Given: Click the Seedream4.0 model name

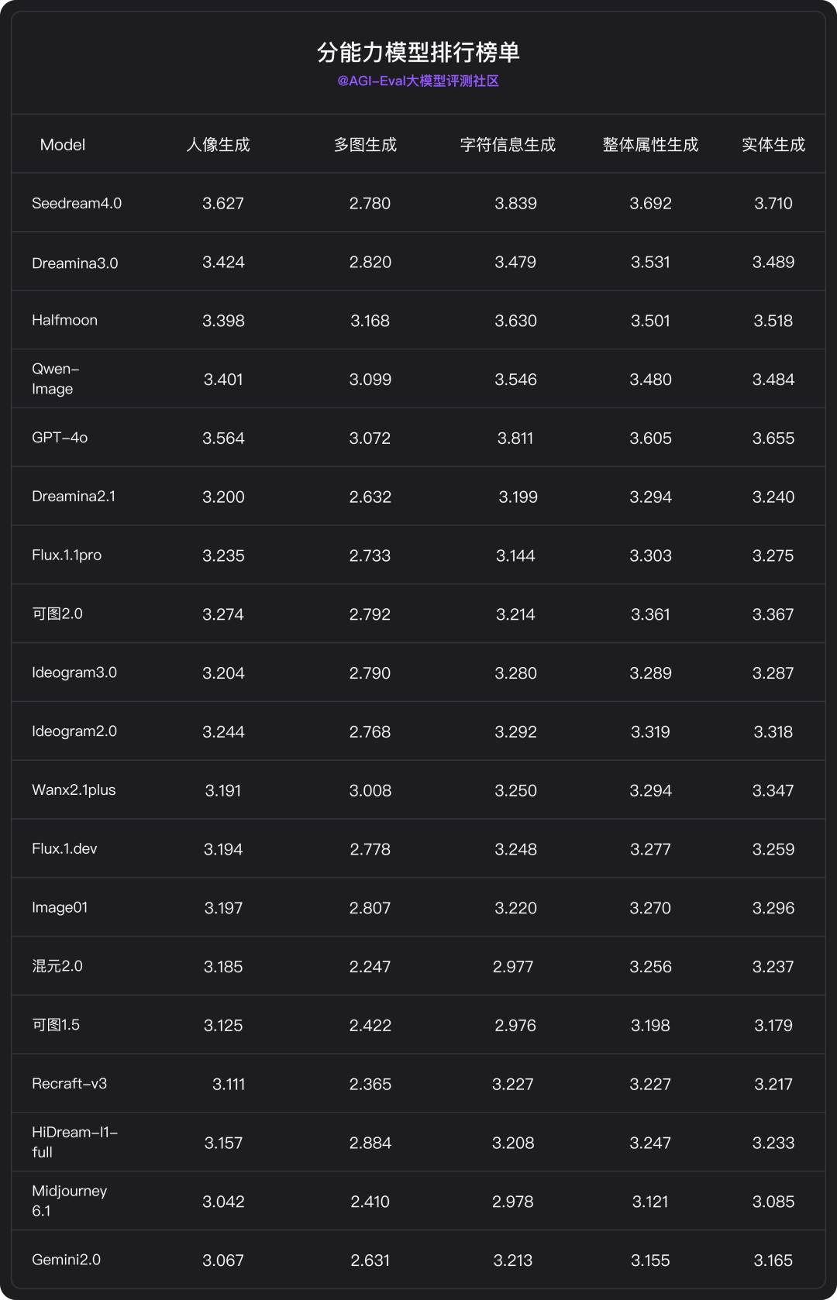Looking at the screenshot, I should [77, 204].
